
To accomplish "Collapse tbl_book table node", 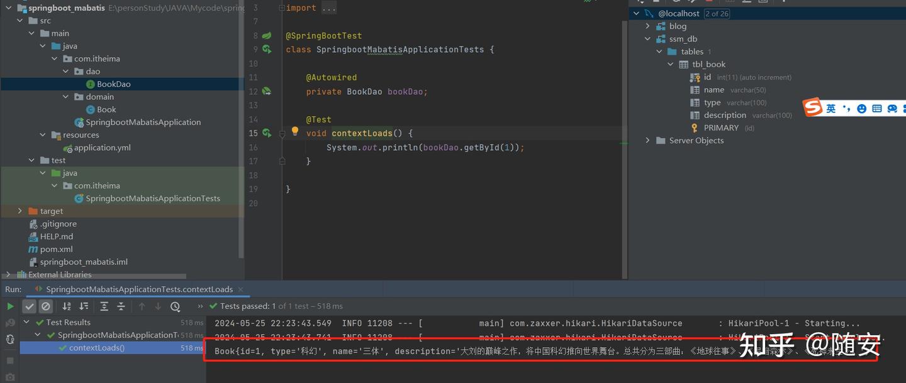I will (x=670, y=64).
